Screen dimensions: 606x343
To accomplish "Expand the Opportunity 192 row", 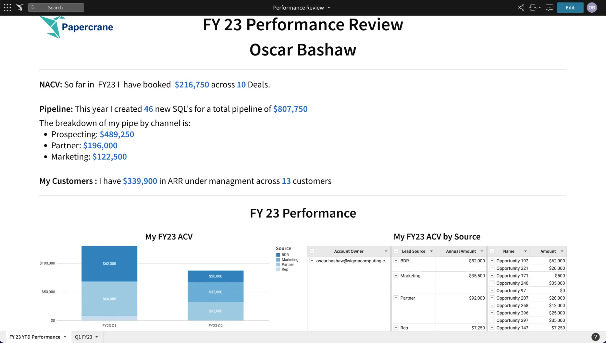I will 492,261.
